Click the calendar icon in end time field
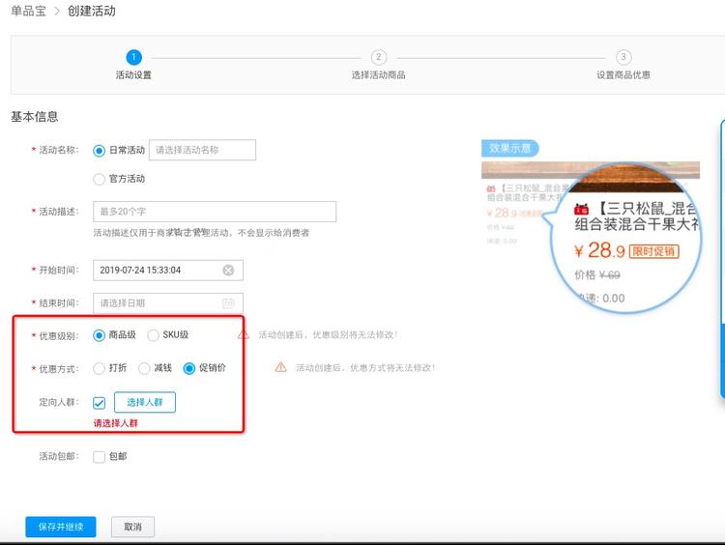 tap(228, 303)
